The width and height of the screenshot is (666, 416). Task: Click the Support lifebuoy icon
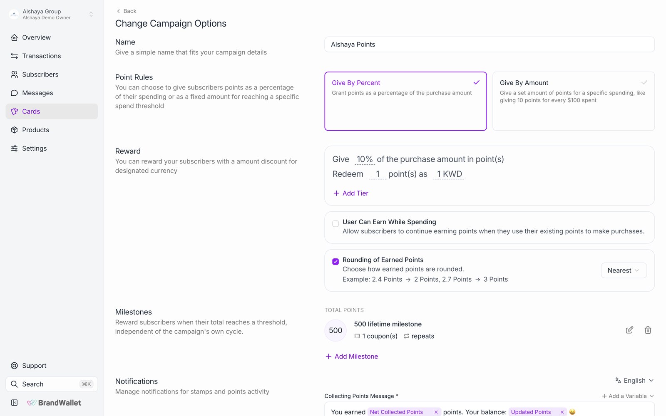pos(14,366)
